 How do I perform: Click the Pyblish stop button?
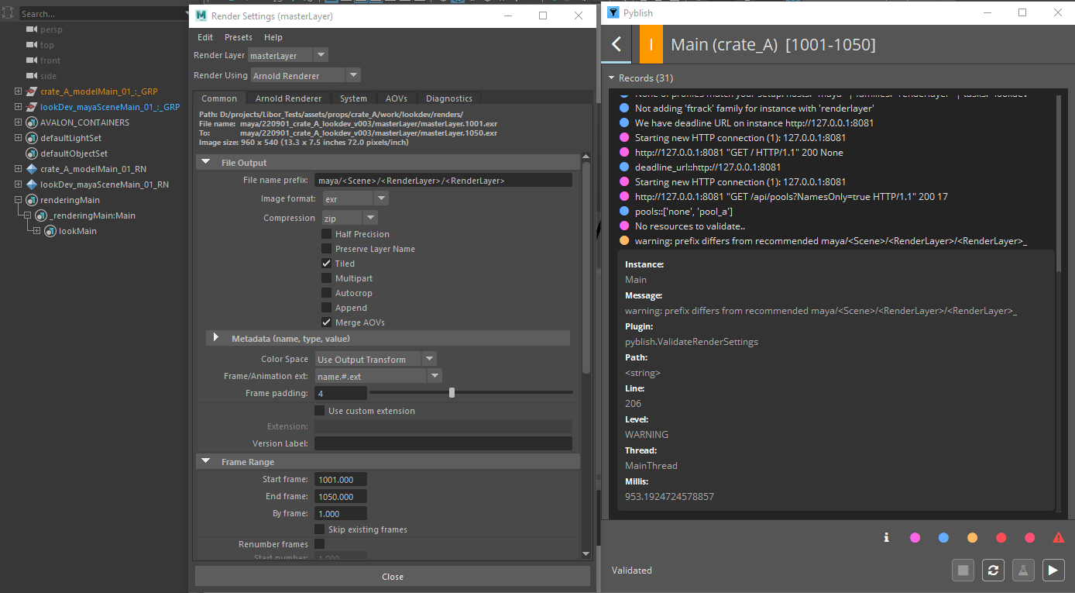click(963, 571)
